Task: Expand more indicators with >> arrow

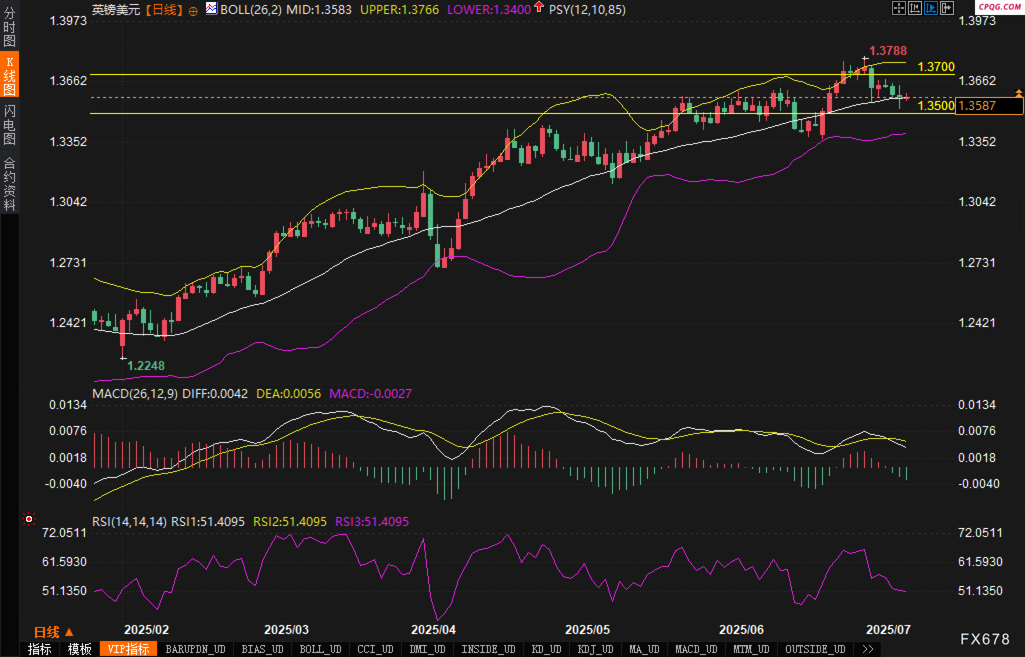Action: tap(868, 649)
